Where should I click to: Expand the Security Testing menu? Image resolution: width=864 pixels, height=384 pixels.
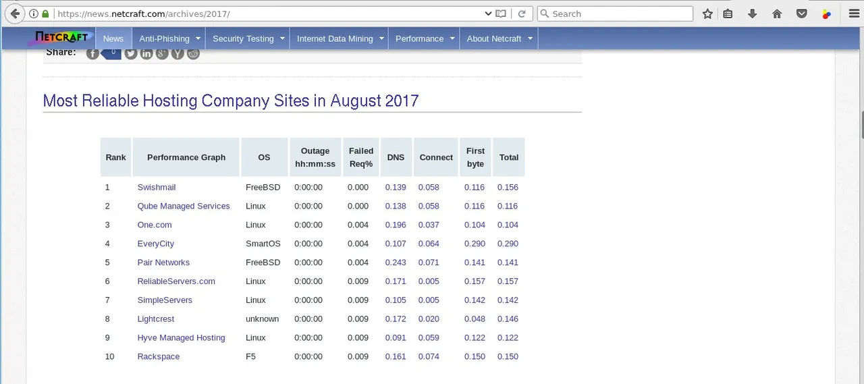tap(248, 38)
